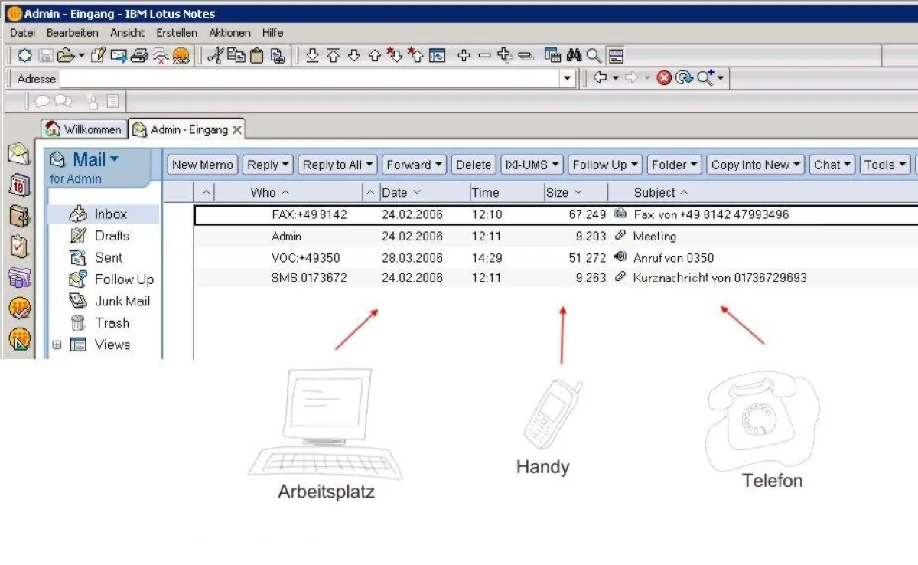918x565 pixels.
Task: Select the Junk Mail folder
Action: pyautogui.click(x=122, y=302)
